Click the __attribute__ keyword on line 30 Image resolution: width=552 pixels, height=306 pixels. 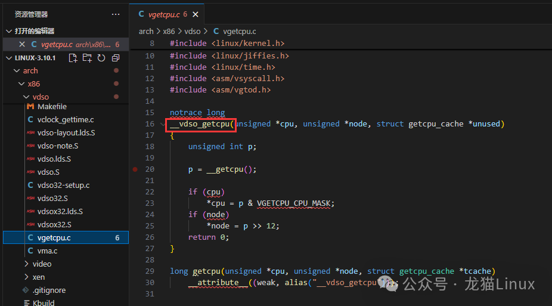point(218,282)
